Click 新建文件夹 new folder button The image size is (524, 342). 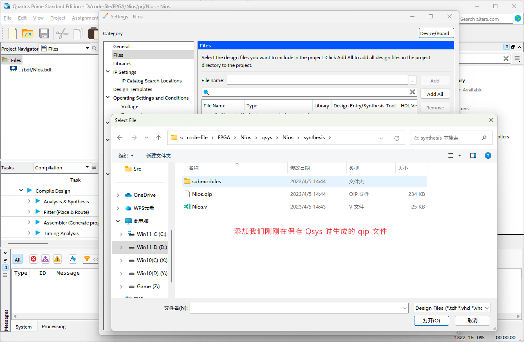tap(159, 155)
